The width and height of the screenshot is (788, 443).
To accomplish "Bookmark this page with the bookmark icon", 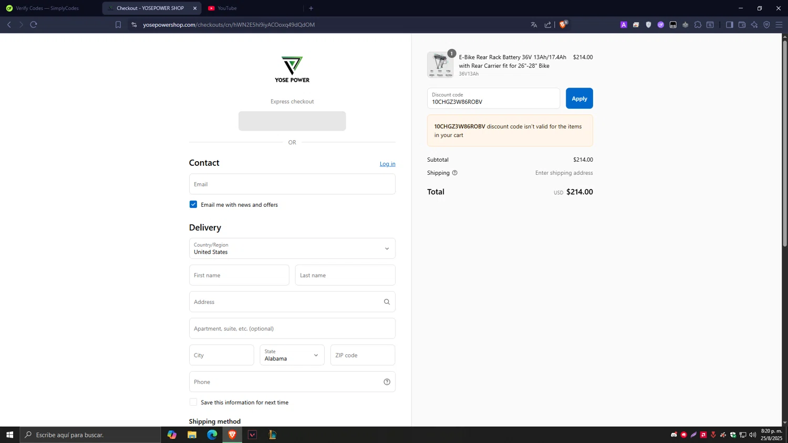I will pos(118,25).
